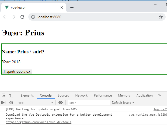Click the Нэрийг өөрчлөх button
167x125 pixels.
[17, 72]
